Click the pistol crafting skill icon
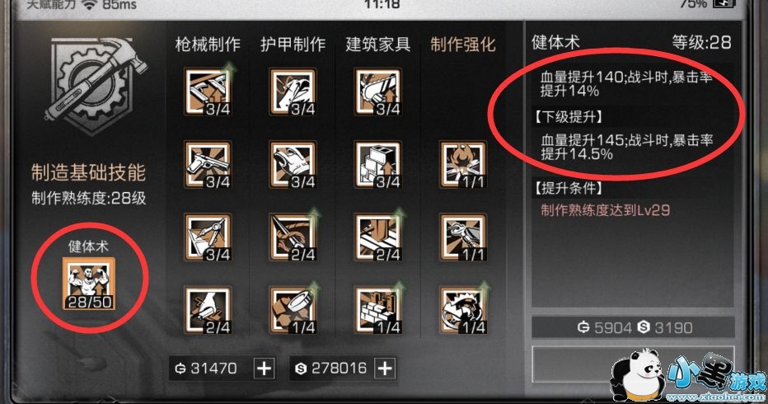This screenshot has height=404, width=768. [208, 165]
